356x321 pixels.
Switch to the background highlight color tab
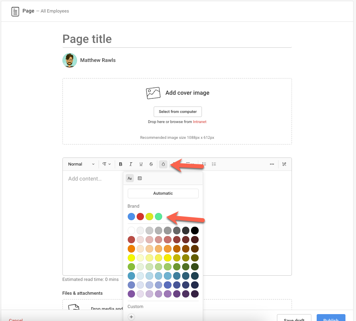(140, 178)
